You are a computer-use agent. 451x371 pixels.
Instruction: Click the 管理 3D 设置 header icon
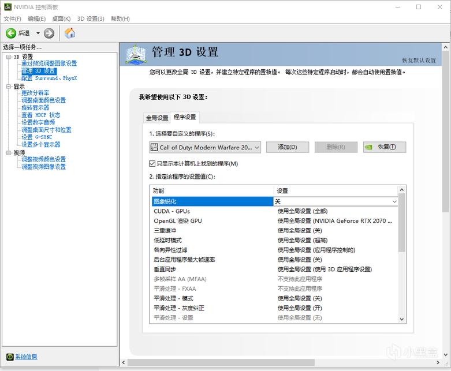coord(136,54)
